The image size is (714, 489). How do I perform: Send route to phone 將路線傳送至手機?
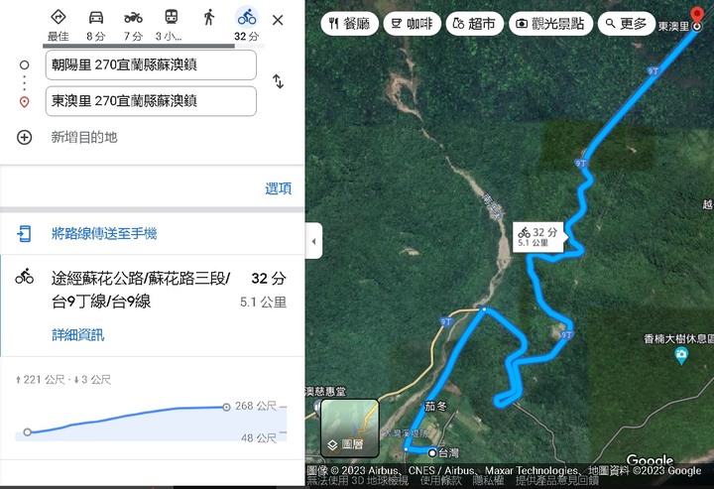pos(104,233)
